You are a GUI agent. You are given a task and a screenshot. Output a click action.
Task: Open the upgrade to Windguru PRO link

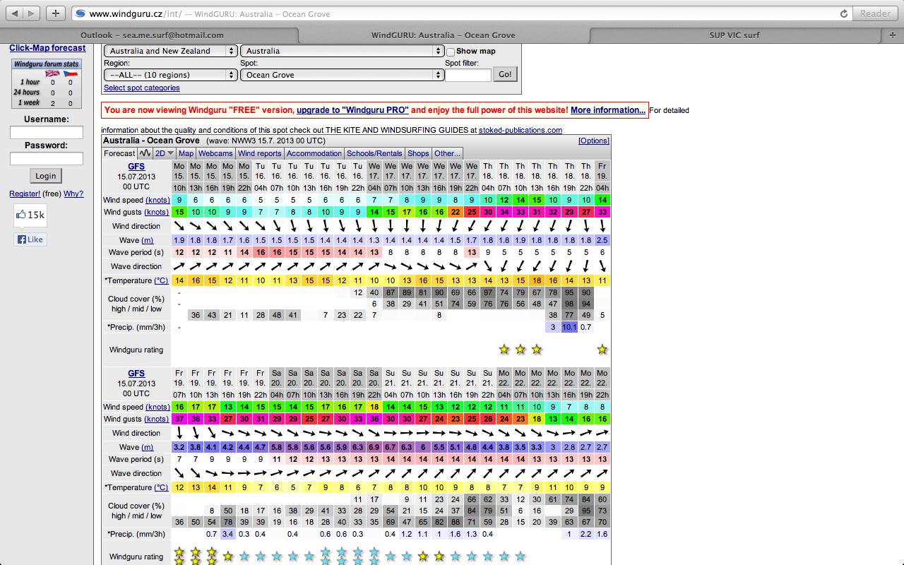[352, 110]
